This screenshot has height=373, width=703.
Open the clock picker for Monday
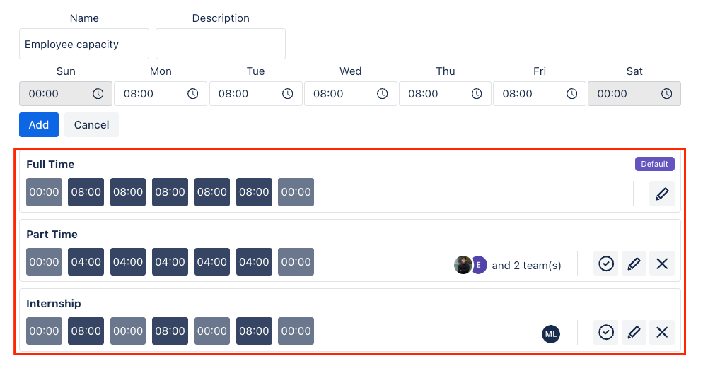[x=193, y=93]
